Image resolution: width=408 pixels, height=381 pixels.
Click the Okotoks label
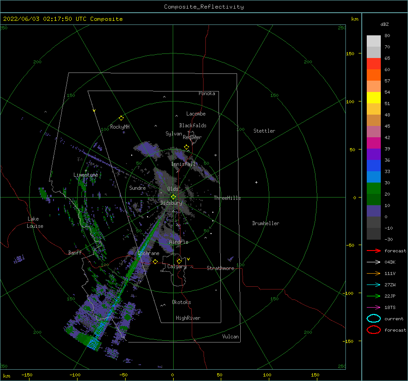[x=181, y=302]
